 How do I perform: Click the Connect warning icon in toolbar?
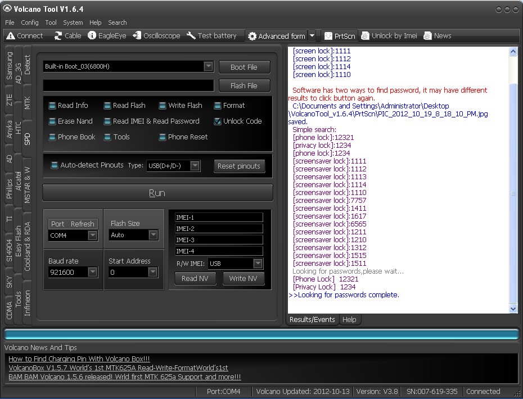pos(11,35)
